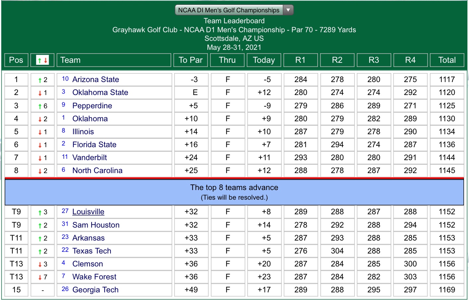Click Wake Forest's red down arrow

pos(40,277)
